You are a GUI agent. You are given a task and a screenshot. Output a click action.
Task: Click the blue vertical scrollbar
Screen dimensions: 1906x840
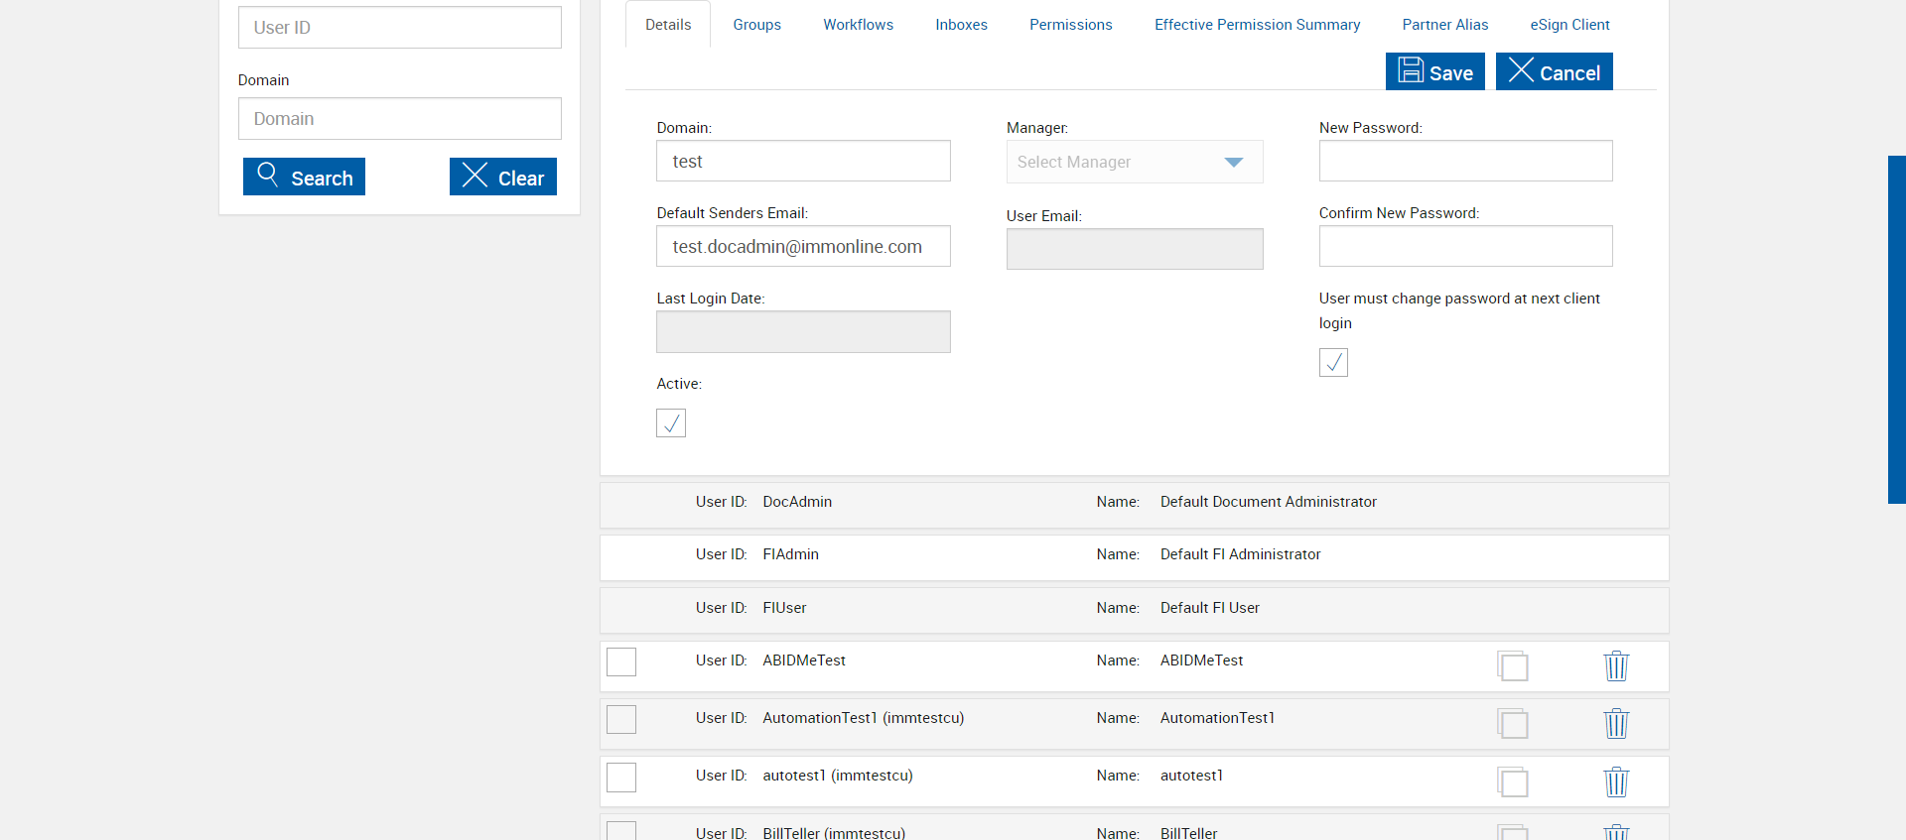[x=1896, y=329]
